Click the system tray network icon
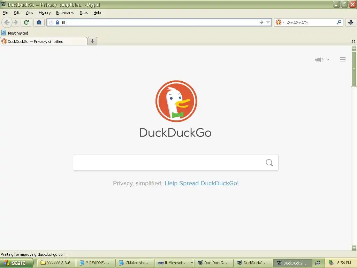This screenshot has height=268, width=357. coord(331,263)
